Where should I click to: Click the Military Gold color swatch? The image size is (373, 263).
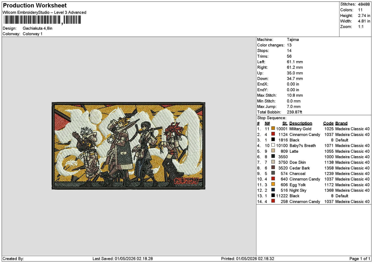click(273, 129)
